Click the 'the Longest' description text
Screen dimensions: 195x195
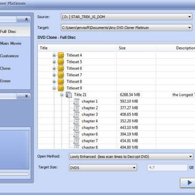[x=184, y=95]
